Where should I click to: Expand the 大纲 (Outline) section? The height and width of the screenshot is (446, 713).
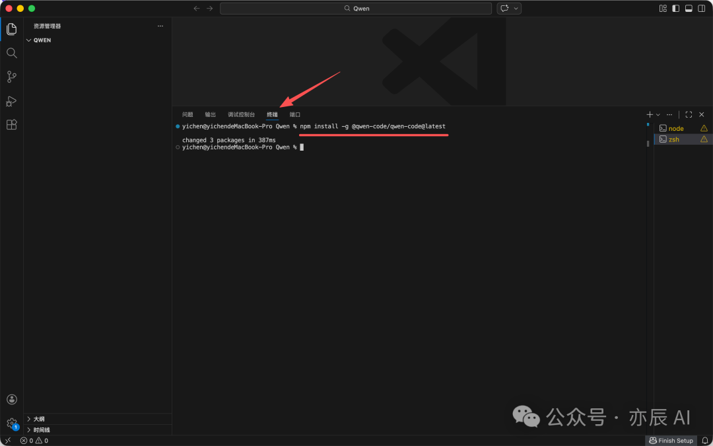click(x=37, y=418)
